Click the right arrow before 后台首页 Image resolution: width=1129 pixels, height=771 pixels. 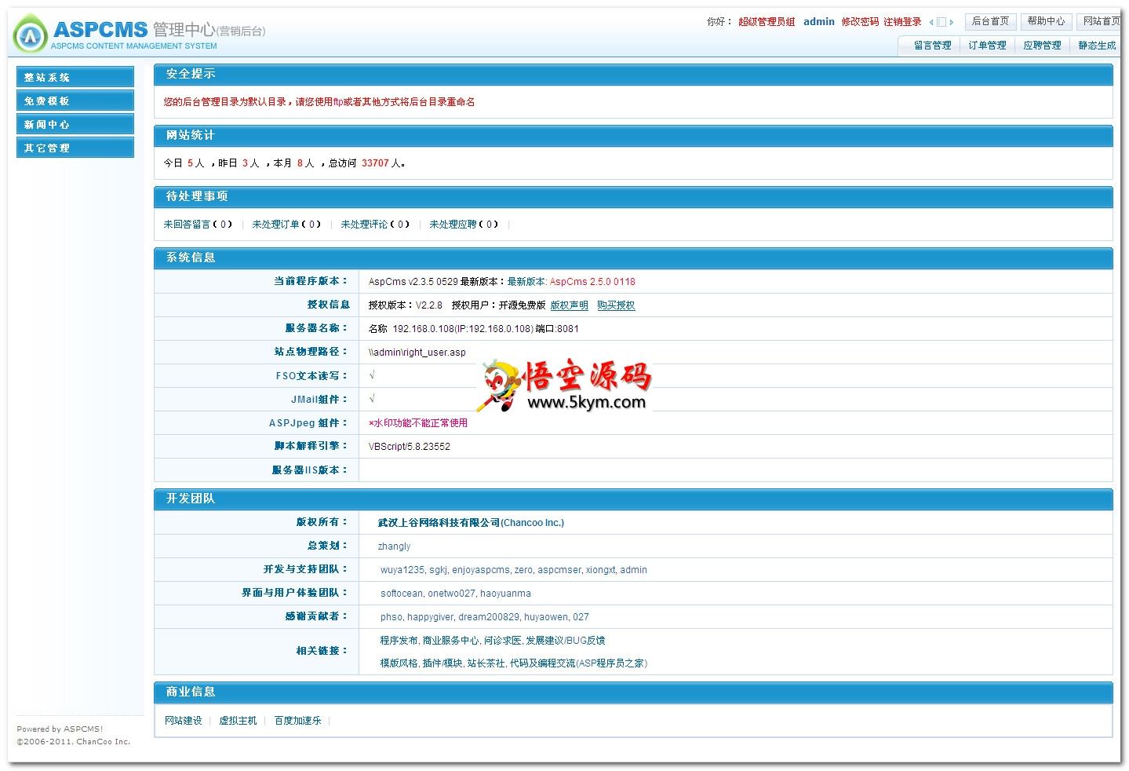952,23
